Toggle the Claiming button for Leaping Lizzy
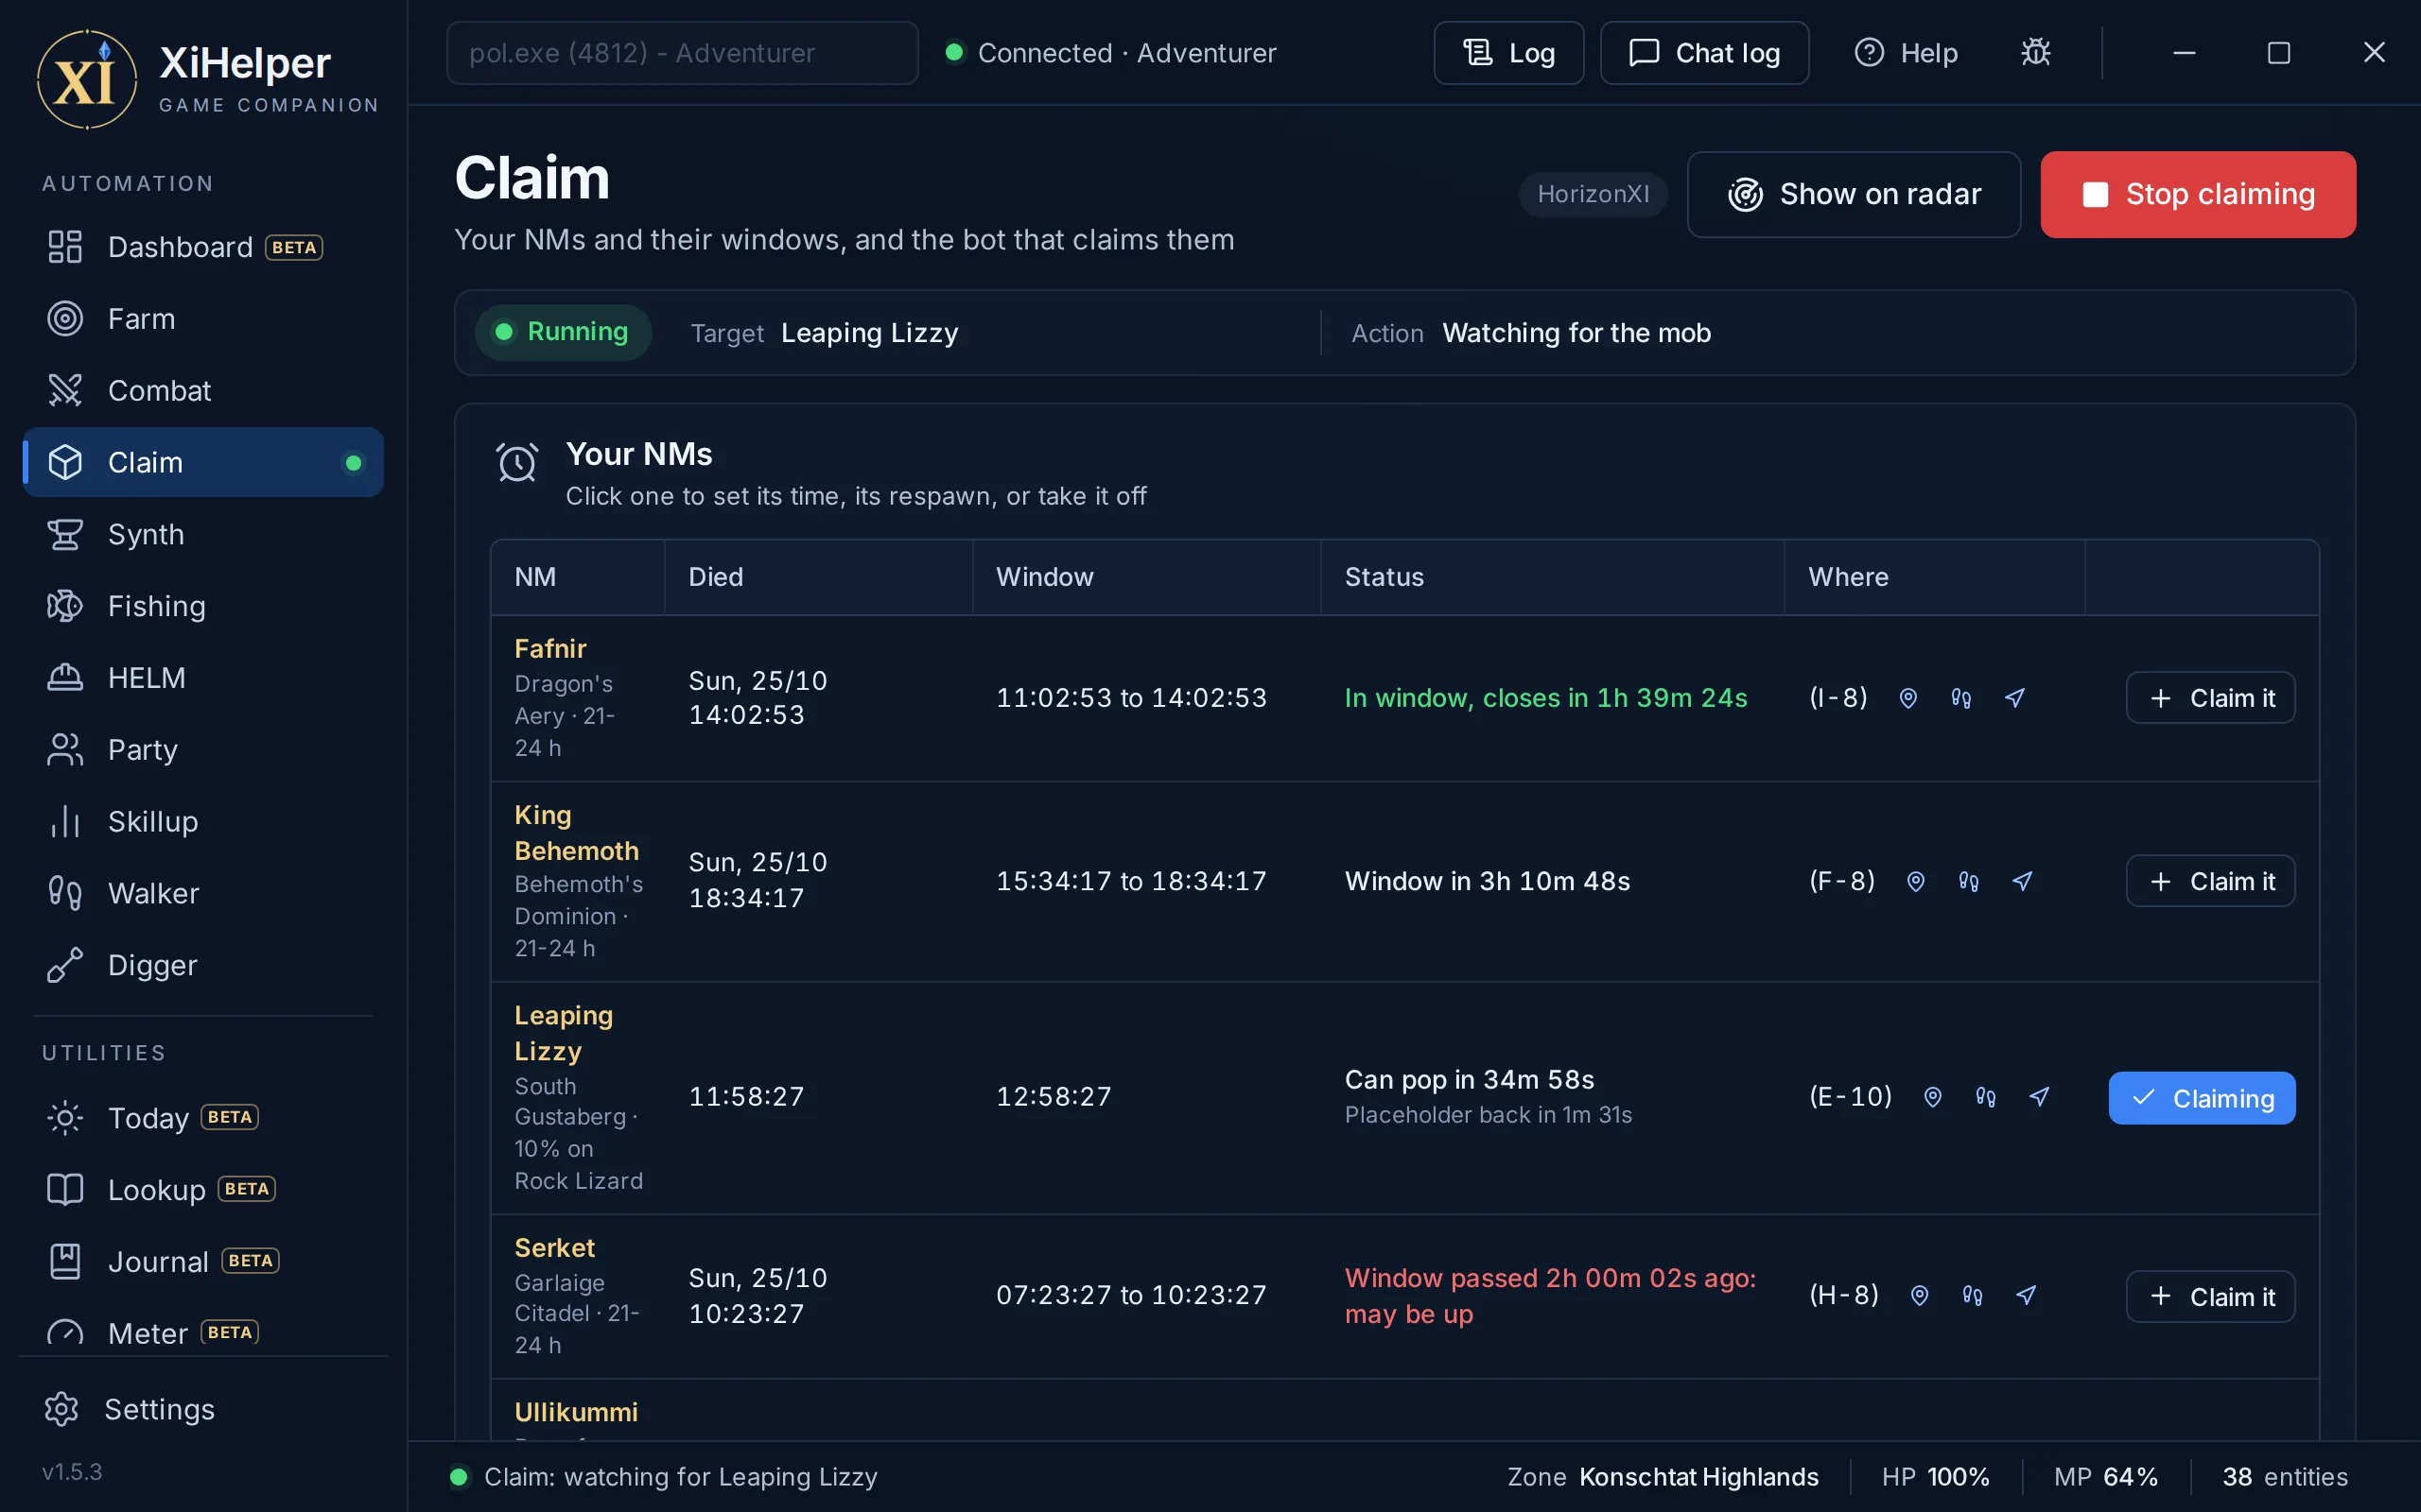This screenshot has height=1512, width=2421. 2202,1098
